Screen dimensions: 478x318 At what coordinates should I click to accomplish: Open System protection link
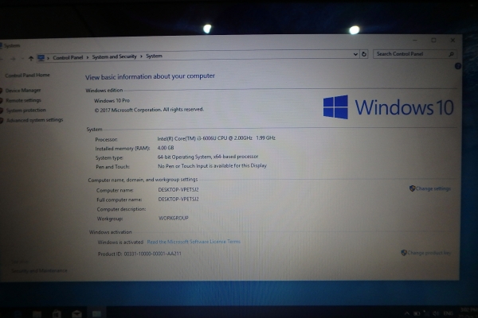pyautogui.click(x=26, y=111)
